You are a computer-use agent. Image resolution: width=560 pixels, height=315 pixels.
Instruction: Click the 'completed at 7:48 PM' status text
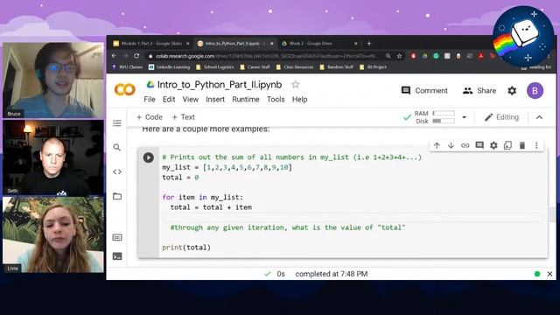tap(332, 274)
